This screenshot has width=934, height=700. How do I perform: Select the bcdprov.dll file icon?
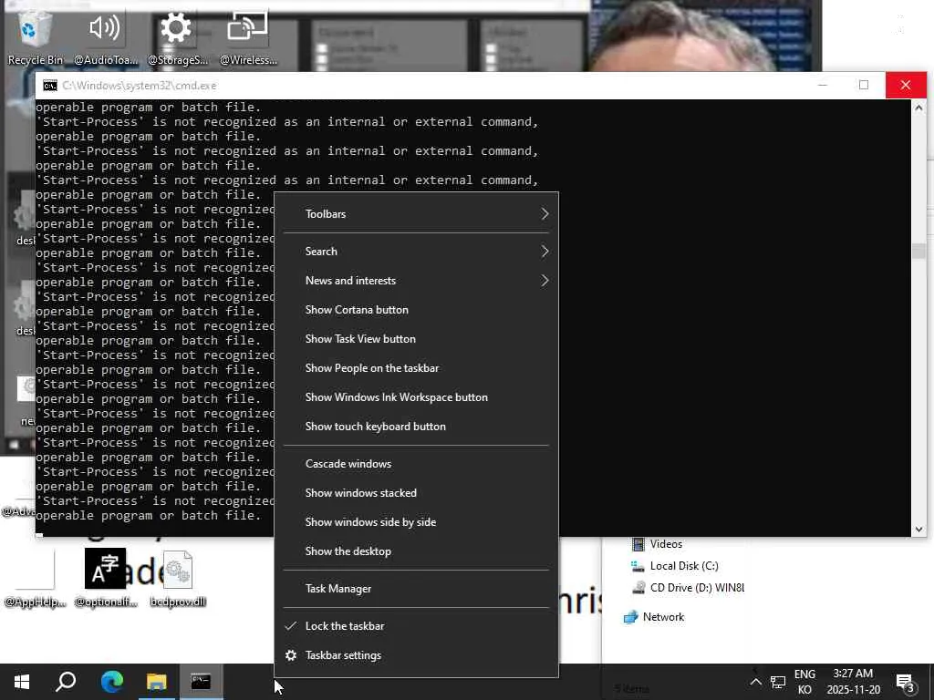tap(178, 577)
